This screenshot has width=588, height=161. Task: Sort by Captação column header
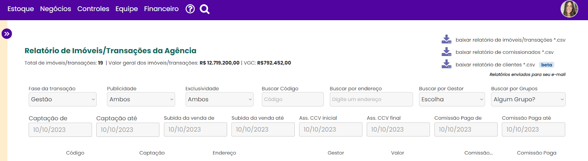click(152, 153)
